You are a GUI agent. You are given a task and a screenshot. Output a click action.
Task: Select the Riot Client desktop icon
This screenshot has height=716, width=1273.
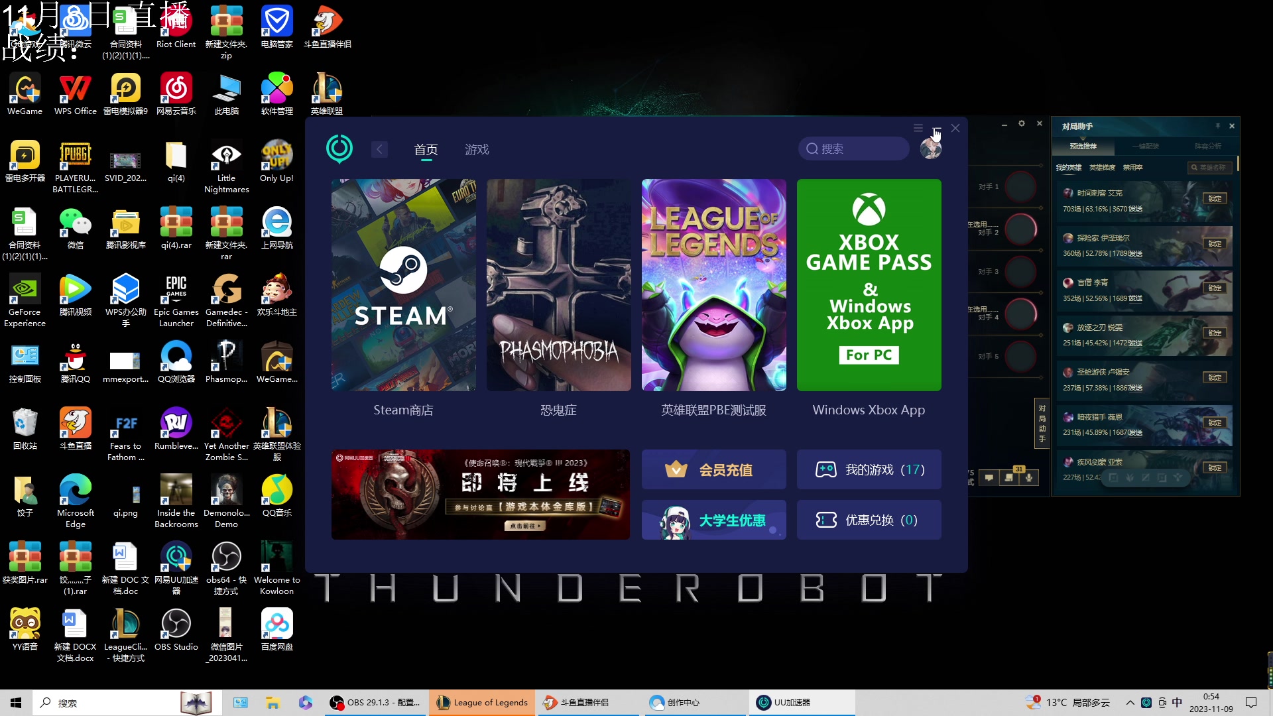click(176, 28)
